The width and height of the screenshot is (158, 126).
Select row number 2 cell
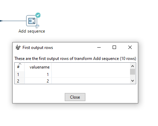[x=19, y=81]
